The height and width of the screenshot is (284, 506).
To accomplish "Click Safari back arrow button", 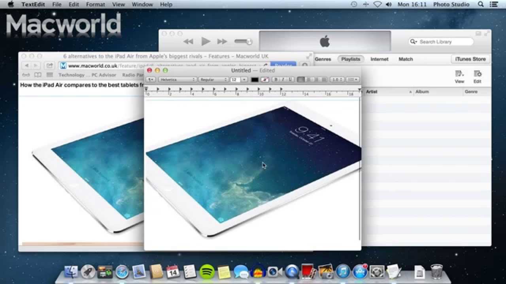I will pos(26,66).
